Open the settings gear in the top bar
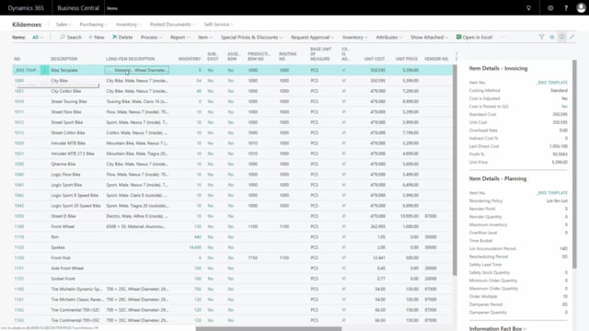The image size is (589, 331). (x=550, y=8)
